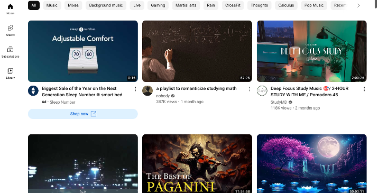
Task: Select the Music filter chip
Action: pos(52,5)
